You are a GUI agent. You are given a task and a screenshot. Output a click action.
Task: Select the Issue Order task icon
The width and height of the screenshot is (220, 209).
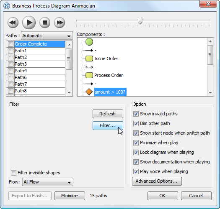click(x=89, y=59)
